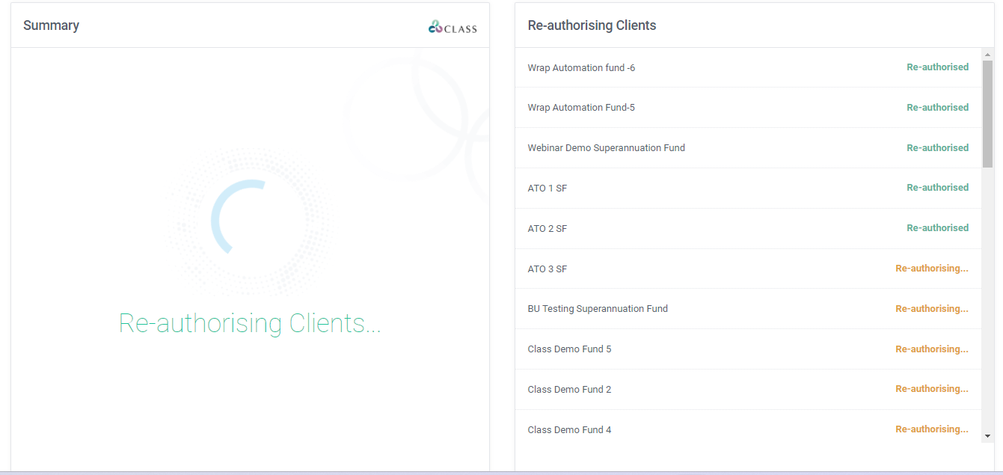Choose ATO 2 SF in list
The width and height of the screenshot is (1003, 475).
click(547, 229)
